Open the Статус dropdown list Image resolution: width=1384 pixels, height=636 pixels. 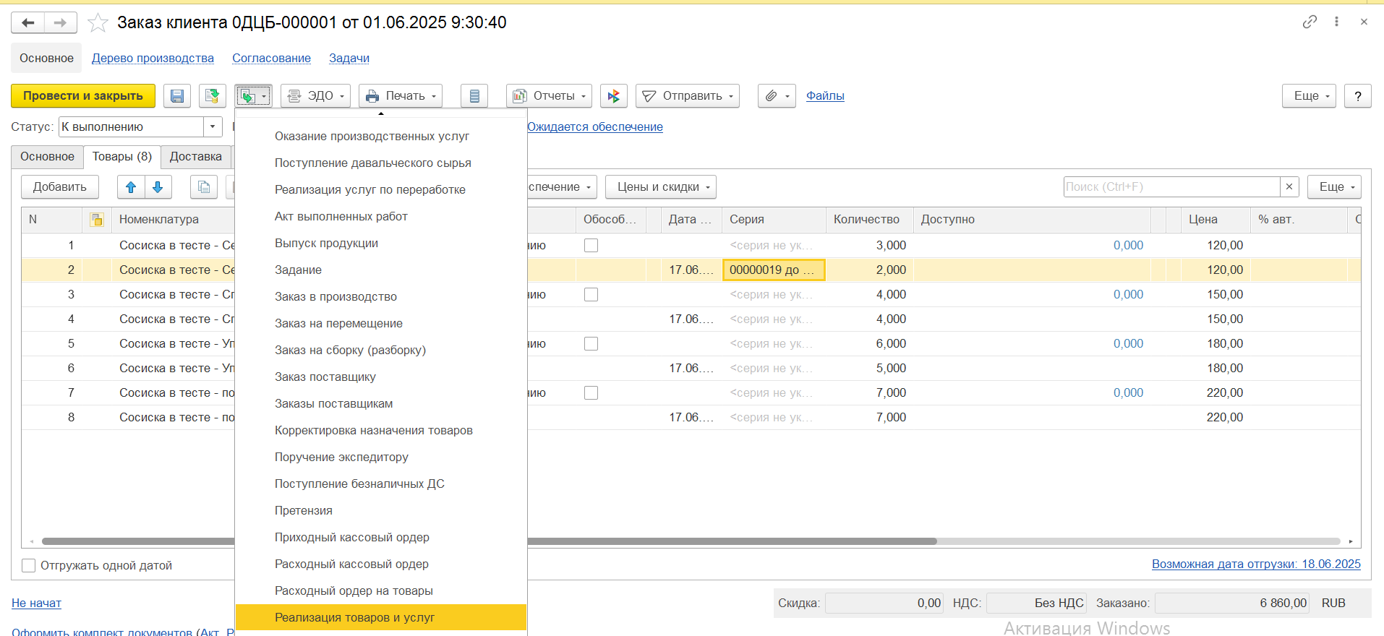coord(213,127)
